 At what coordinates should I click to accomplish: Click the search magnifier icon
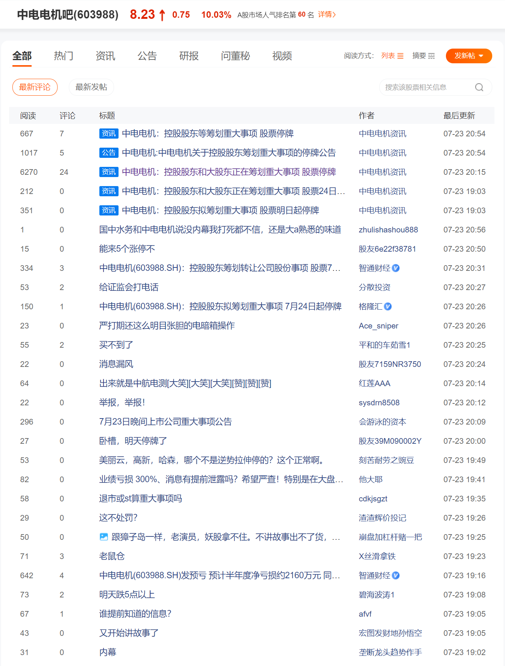tap(479, 87)
